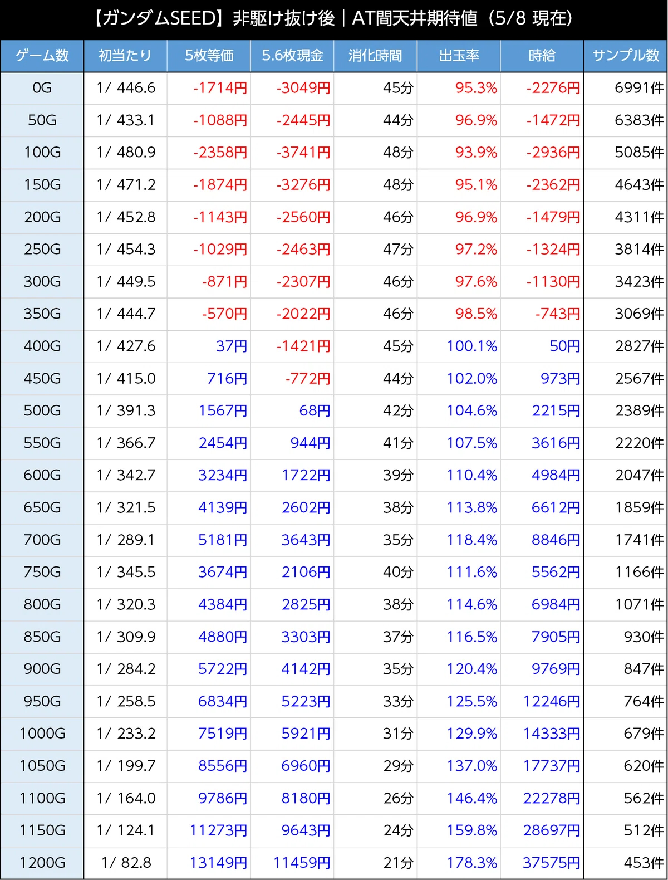
Task: Select the 1150G row label
Action: 42,831
